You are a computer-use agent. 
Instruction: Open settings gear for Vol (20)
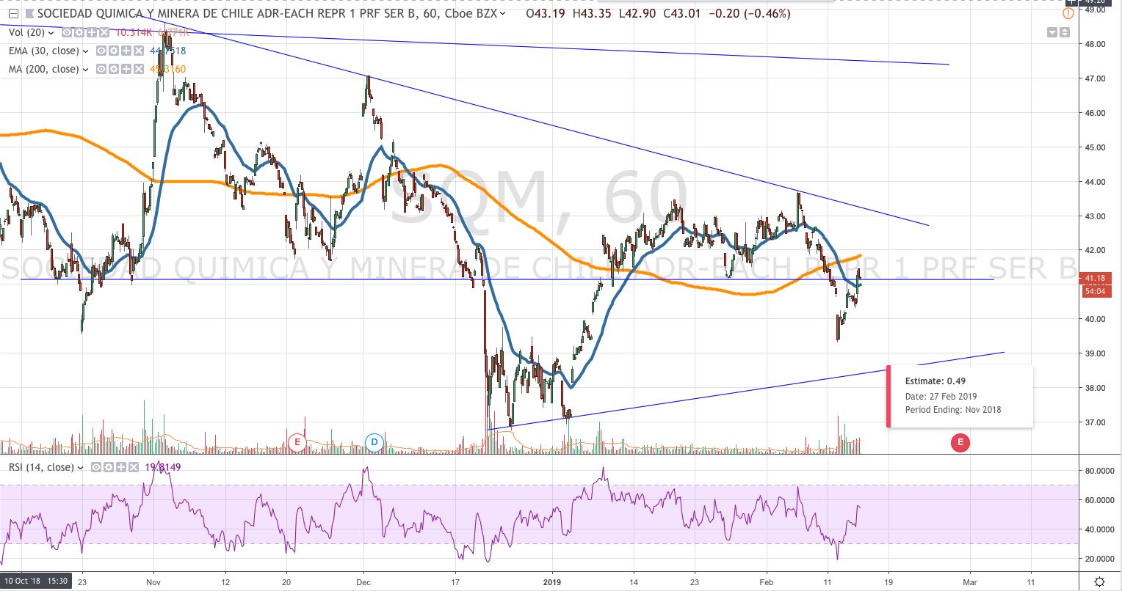tap(79, 32)
